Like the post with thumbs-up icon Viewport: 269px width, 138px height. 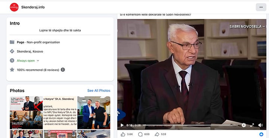[x=123, y=134]
